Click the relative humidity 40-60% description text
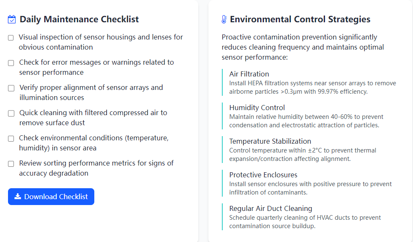This screenshot has height=242, width=413. click(x=306, y=121)
